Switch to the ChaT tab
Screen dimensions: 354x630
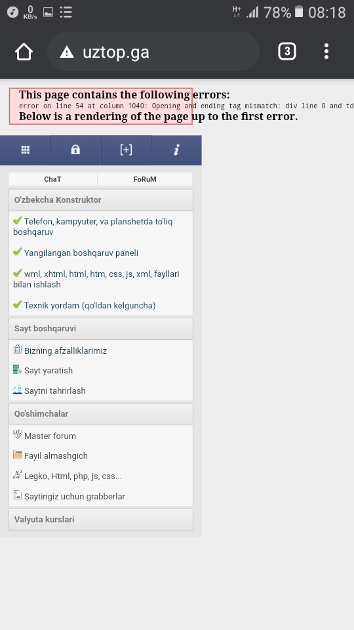click(x=52, y=179)
